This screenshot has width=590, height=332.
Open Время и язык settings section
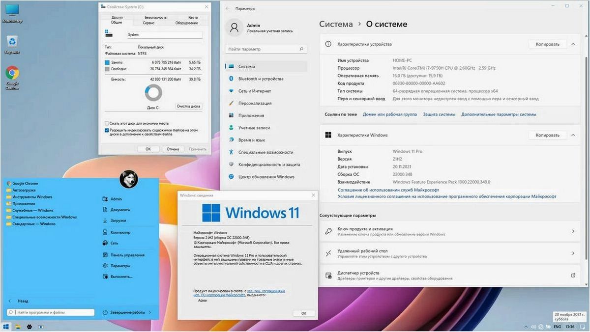tap(266, 140)
